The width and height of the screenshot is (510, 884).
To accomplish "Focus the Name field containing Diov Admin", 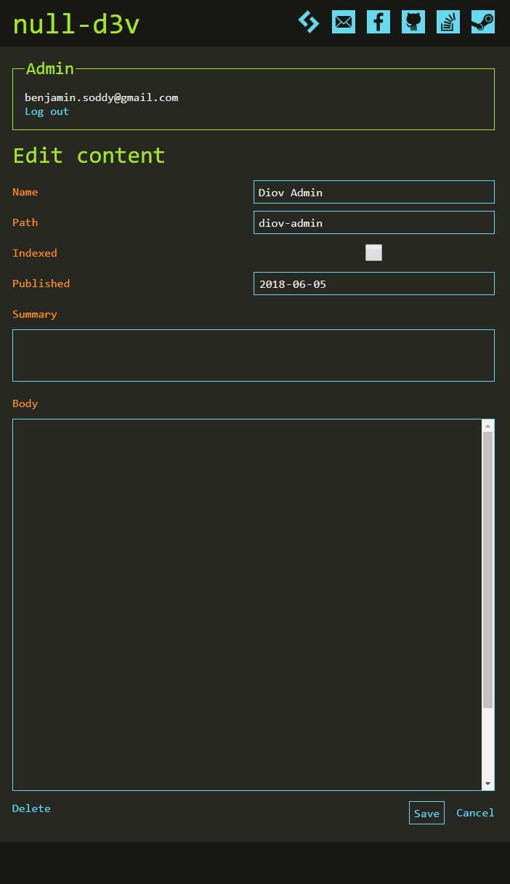I will point(374,192).
